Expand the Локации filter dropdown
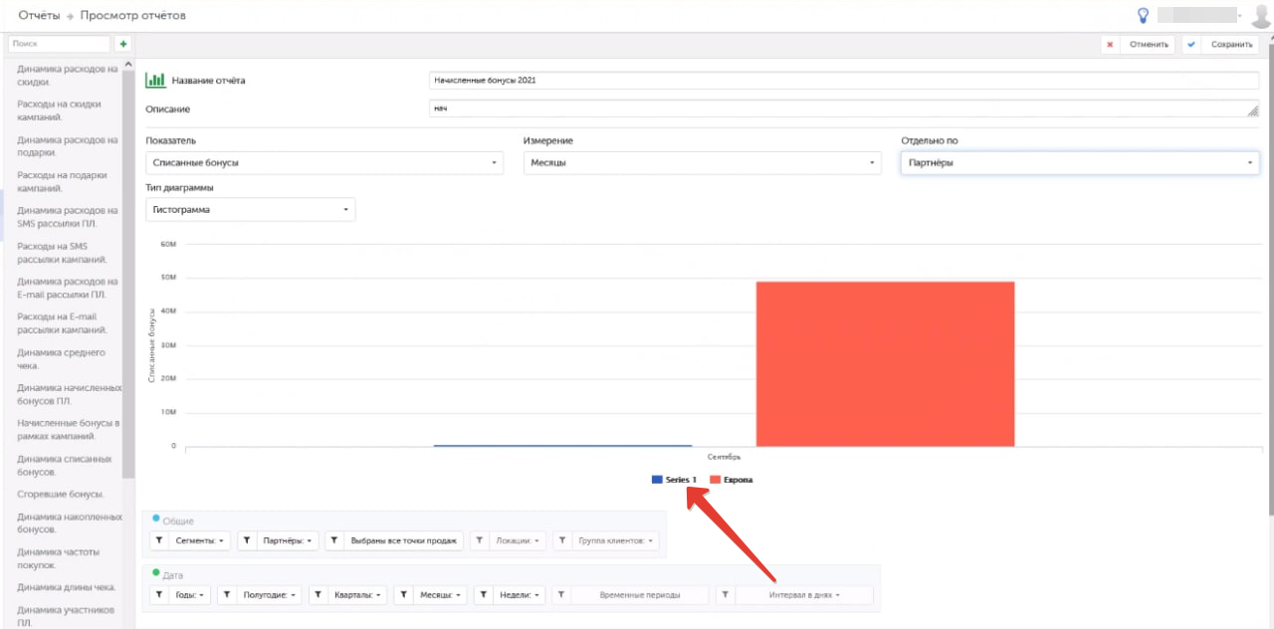The height and width of the screenshot is (629, 1274). [517, 540]
